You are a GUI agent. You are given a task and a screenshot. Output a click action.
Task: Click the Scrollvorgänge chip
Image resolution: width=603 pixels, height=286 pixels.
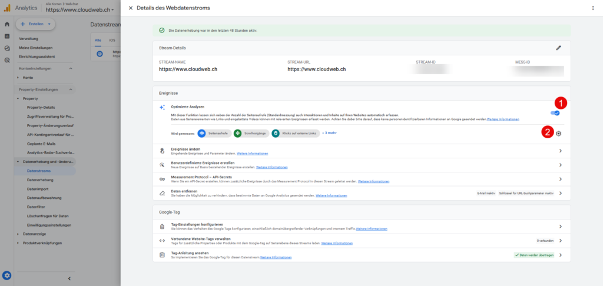[x=251, y=134]
